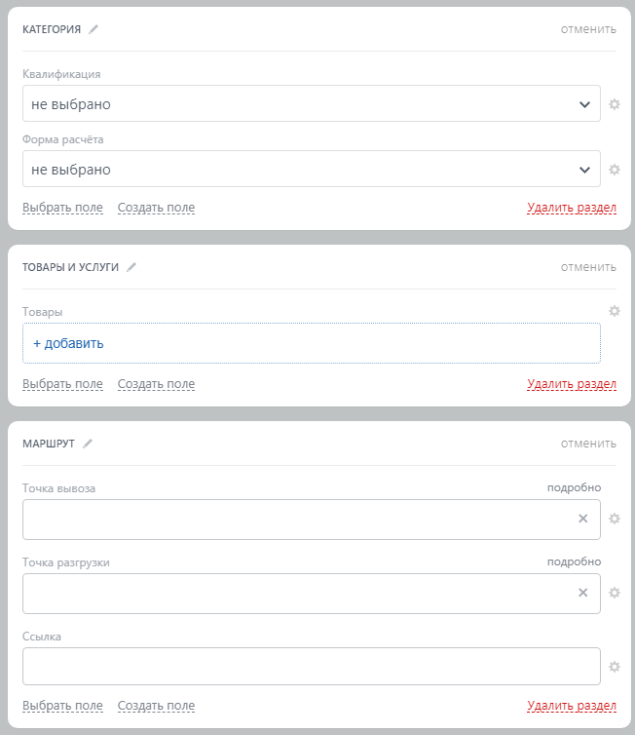635x735 pixels.
Task: Click Выбрать поле in Маршрут section
Action: click(x=62, y=706)
